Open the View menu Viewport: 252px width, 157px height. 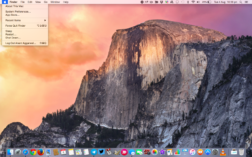(38, 2)
